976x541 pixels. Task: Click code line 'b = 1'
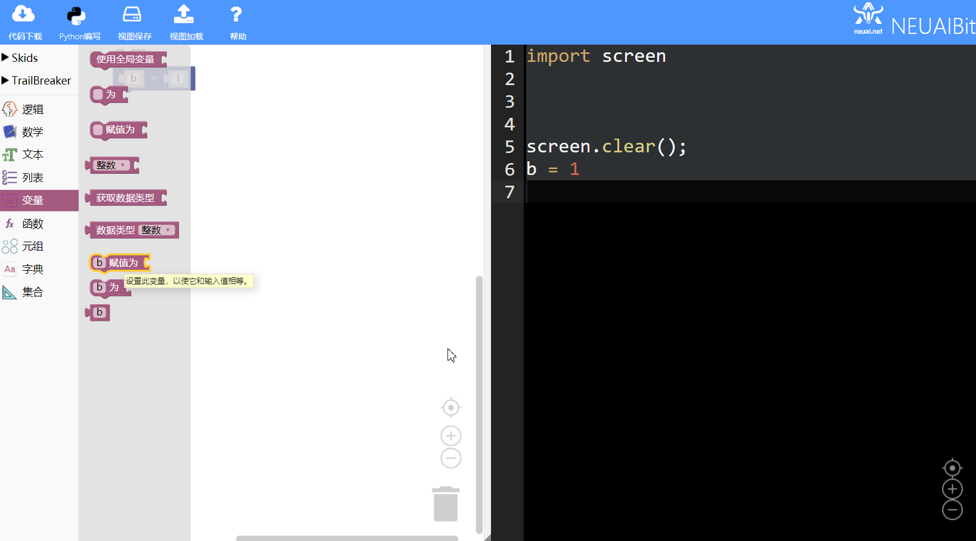(x=553, y=169)
